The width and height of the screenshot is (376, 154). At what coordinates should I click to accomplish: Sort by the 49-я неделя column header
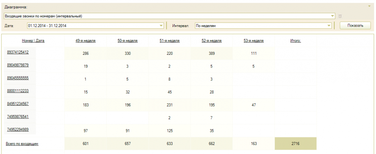[x=86, y=40]
